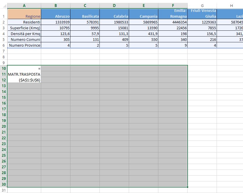This screenshot has height=193, width=243.
Task: Select row 31 header
Action: 3,190
